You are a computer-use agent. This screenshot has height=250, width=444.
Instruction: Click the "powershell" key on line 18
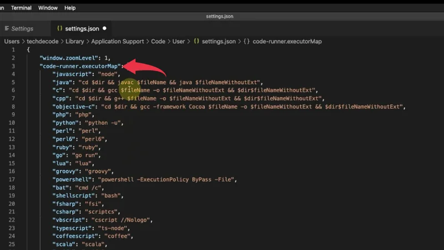coord(73,179)
